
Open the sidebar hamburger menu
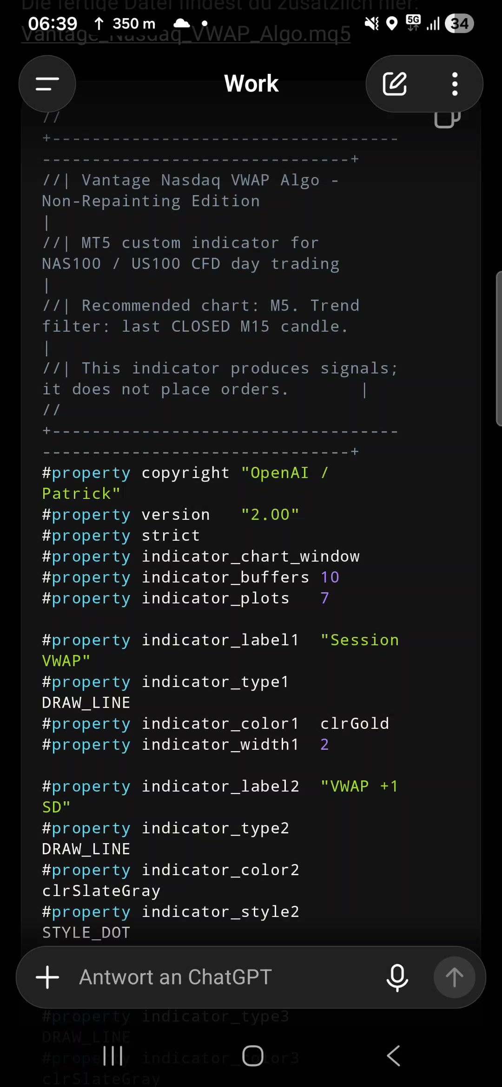[x=47, y=84]
